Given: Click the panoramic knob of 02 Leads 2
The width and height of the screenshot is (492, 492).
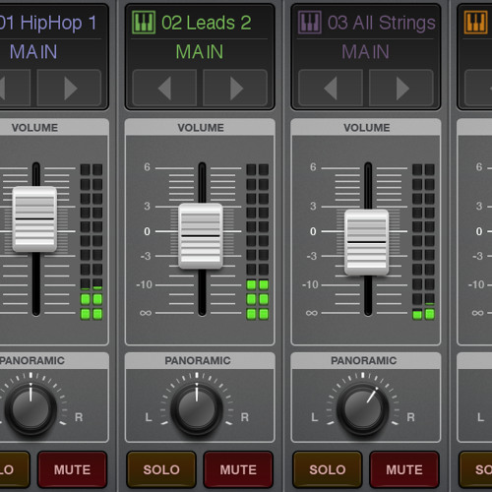Looking at the screenshot, I should 197,409.
